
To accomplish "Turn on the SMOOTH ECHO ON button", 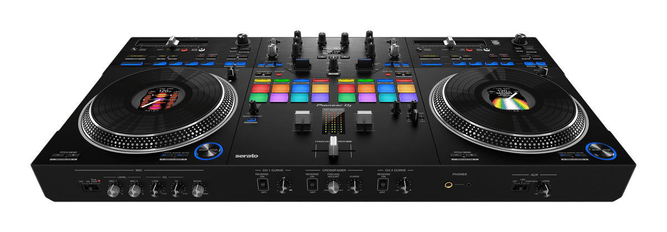I will click(251, 118).
